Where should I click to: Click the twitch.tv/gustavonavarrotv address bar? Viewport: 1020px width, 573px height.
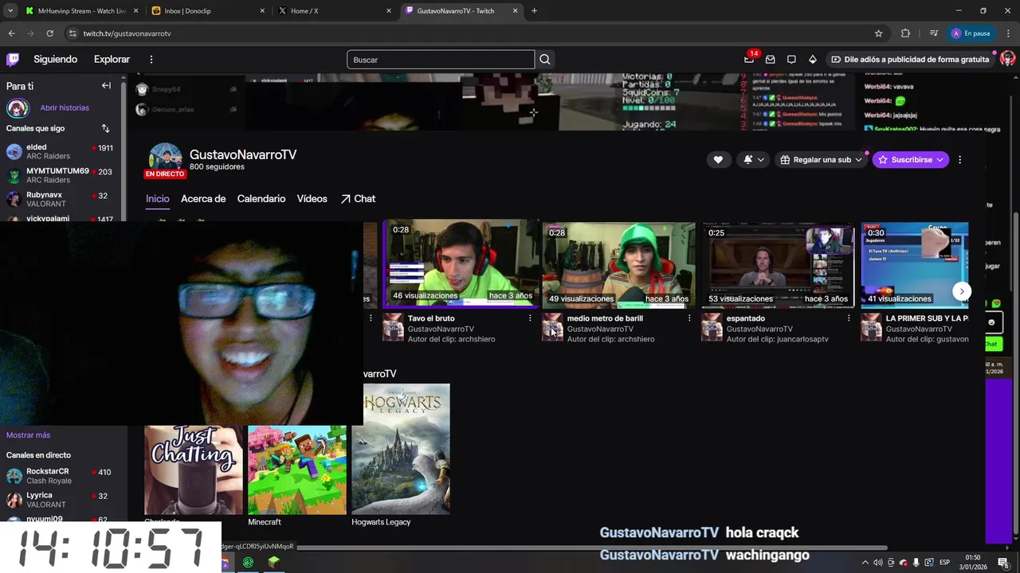click(470, 33)
